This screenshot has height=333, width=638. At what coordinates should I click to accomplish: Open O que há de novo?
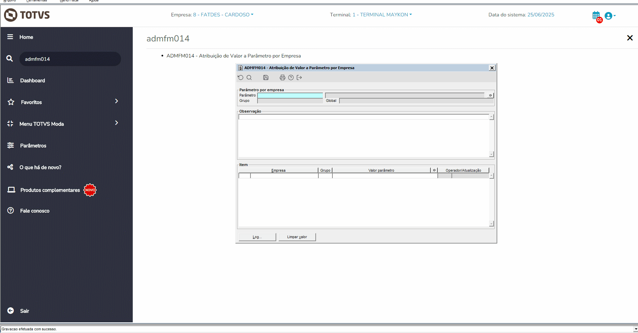(x=40, y=167)
